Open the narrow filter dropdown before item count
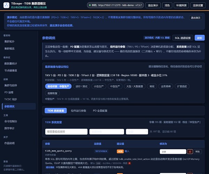 pyautogui.click(x=137, y=132)
